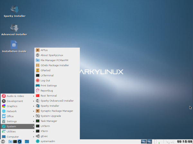Switch to the first workspace thumbnail

coord(143,141)
